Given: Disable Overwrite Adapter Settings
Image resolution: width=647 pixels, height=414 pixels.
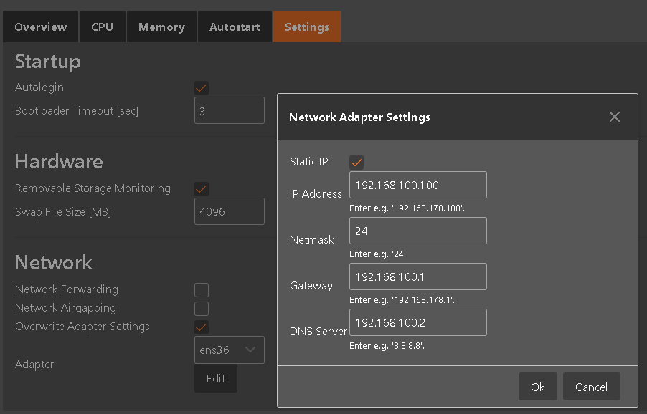Looking at the screenshot, I should (201, 327).
